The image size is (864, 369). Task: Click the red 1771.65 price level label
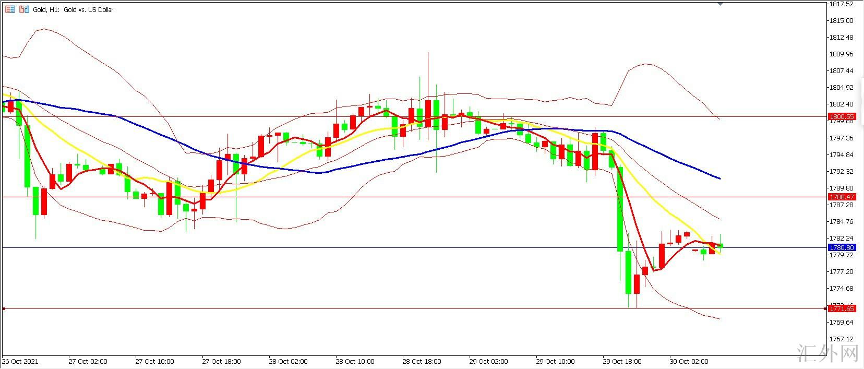coord(842,309)
